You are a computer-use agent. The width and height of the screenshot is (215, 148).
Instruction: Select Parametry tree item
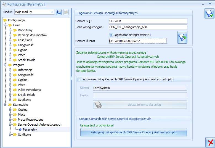[x=30, y=129]
